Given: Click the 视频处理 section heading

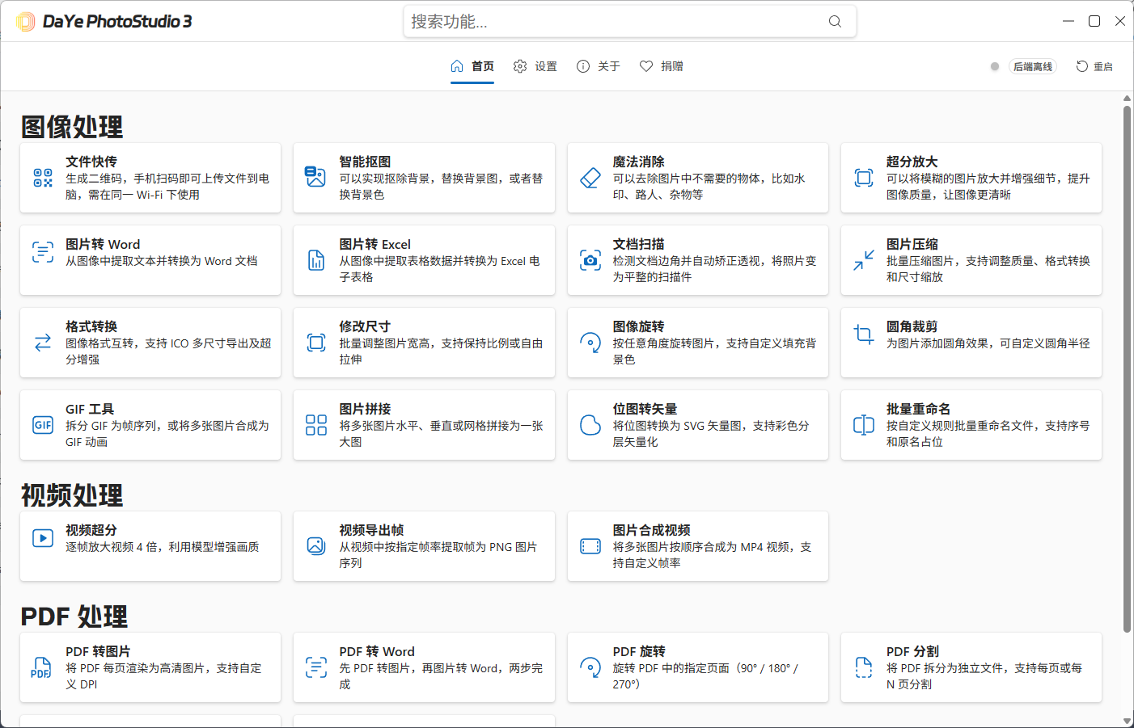Looking at the screenshot, I should coord(72,494).
